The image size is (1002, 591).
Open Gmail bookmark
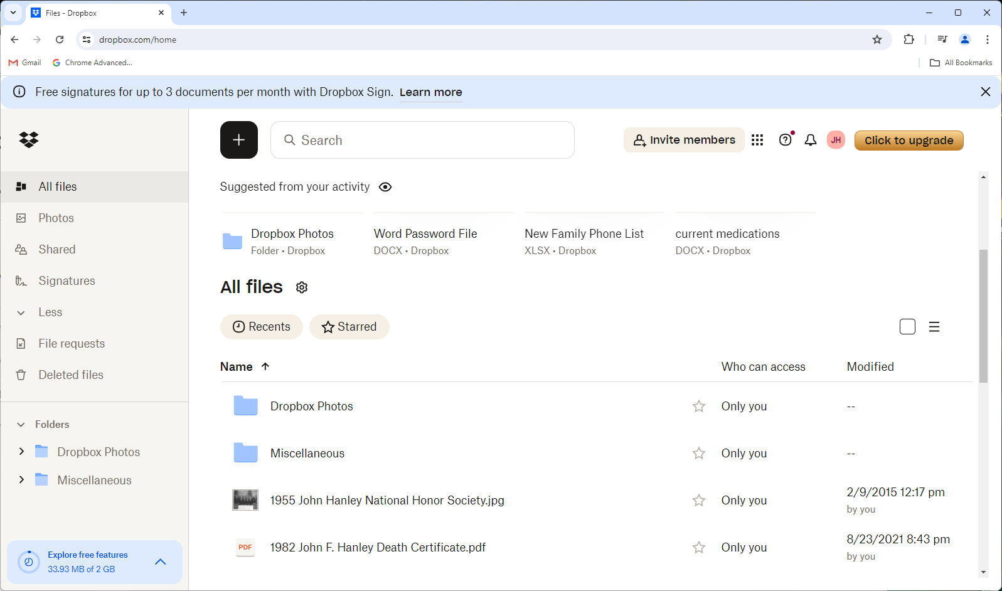[24, 63]
